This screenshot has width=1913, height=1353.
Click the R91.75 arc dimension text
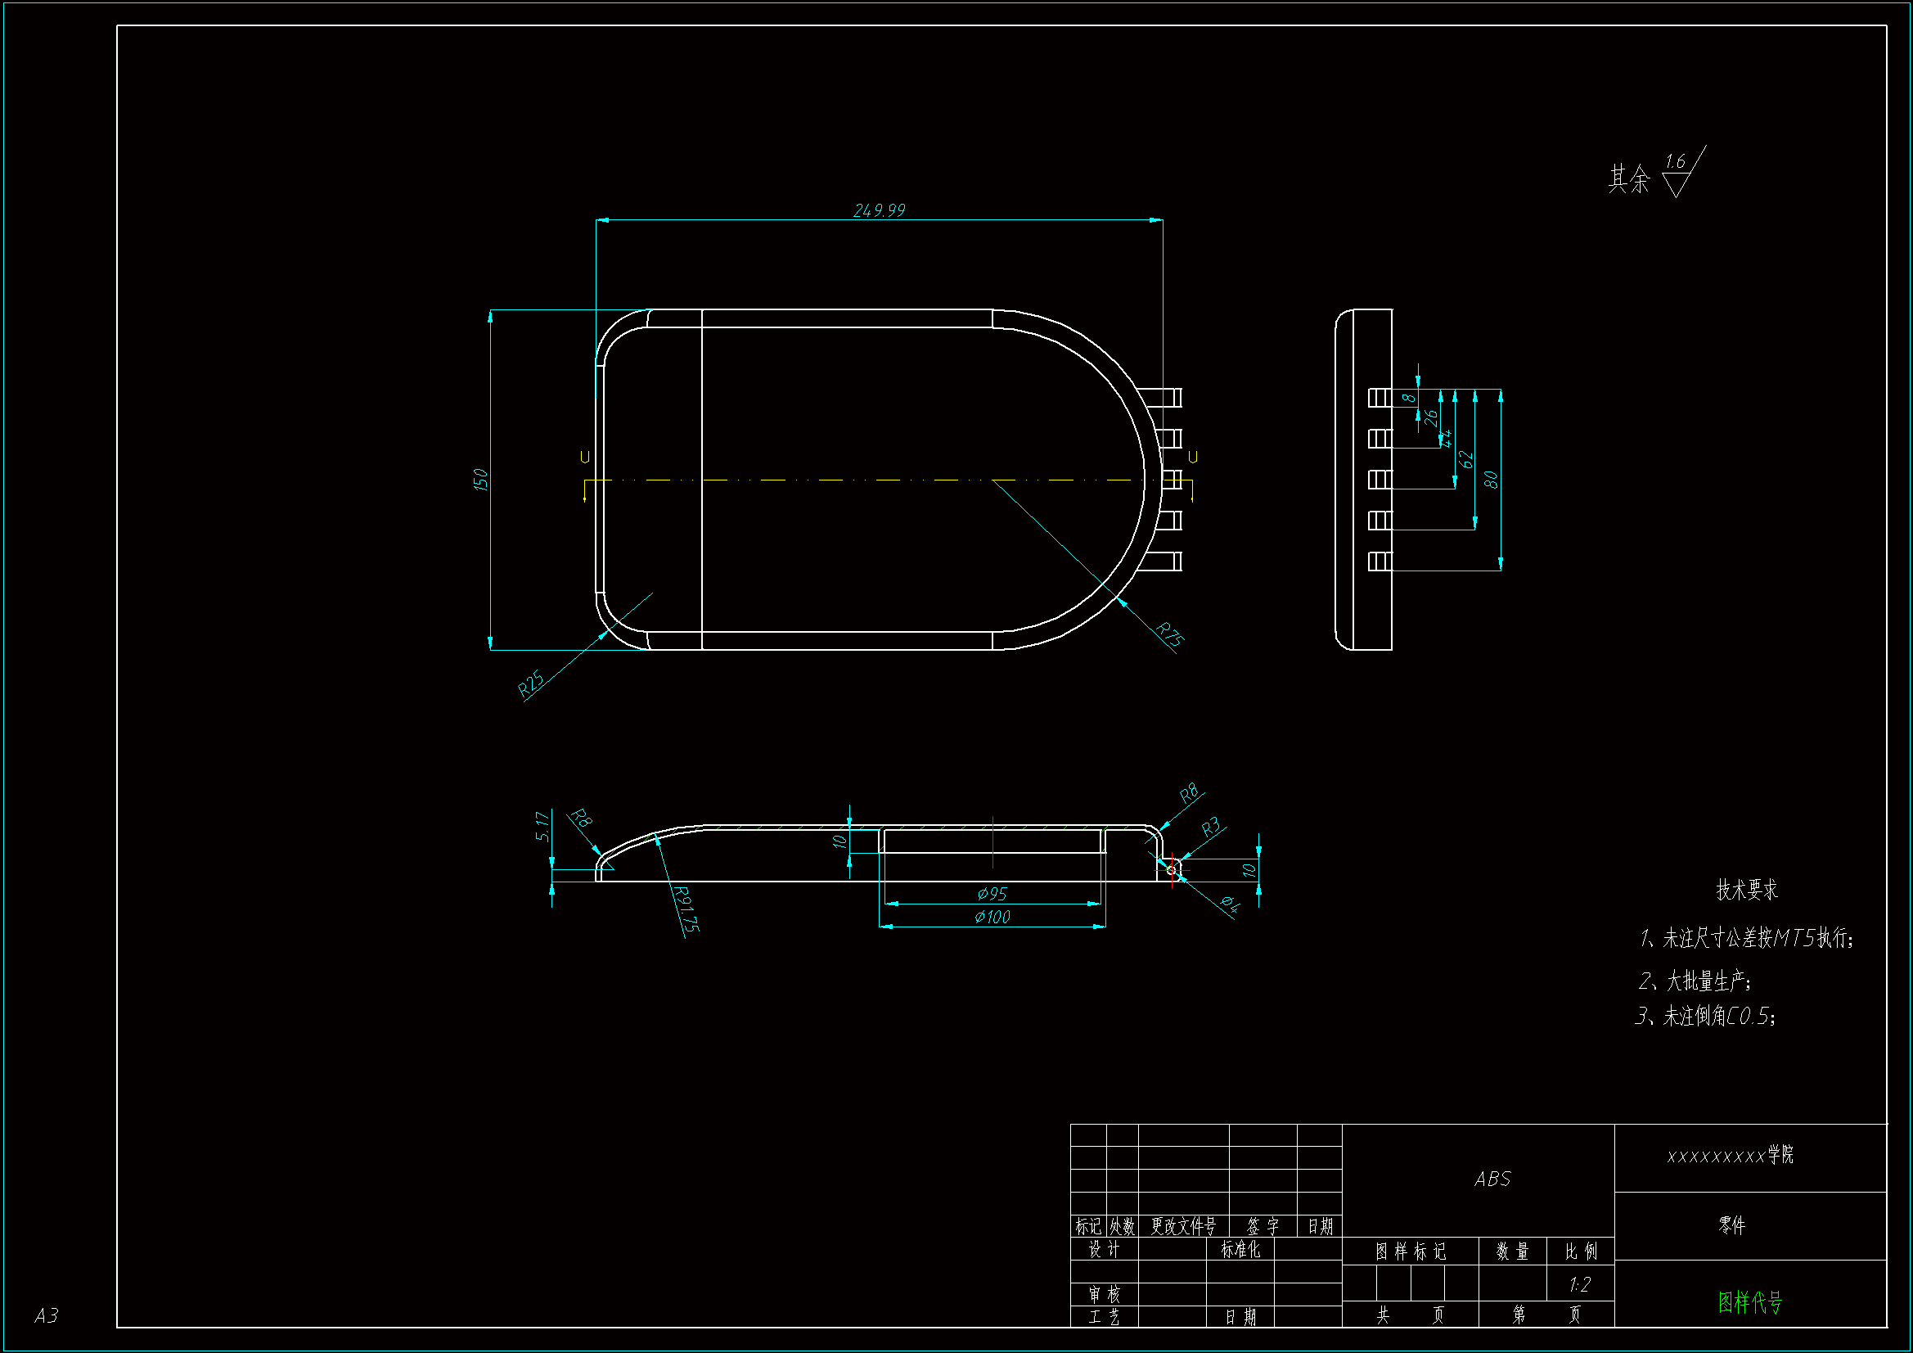686,909
